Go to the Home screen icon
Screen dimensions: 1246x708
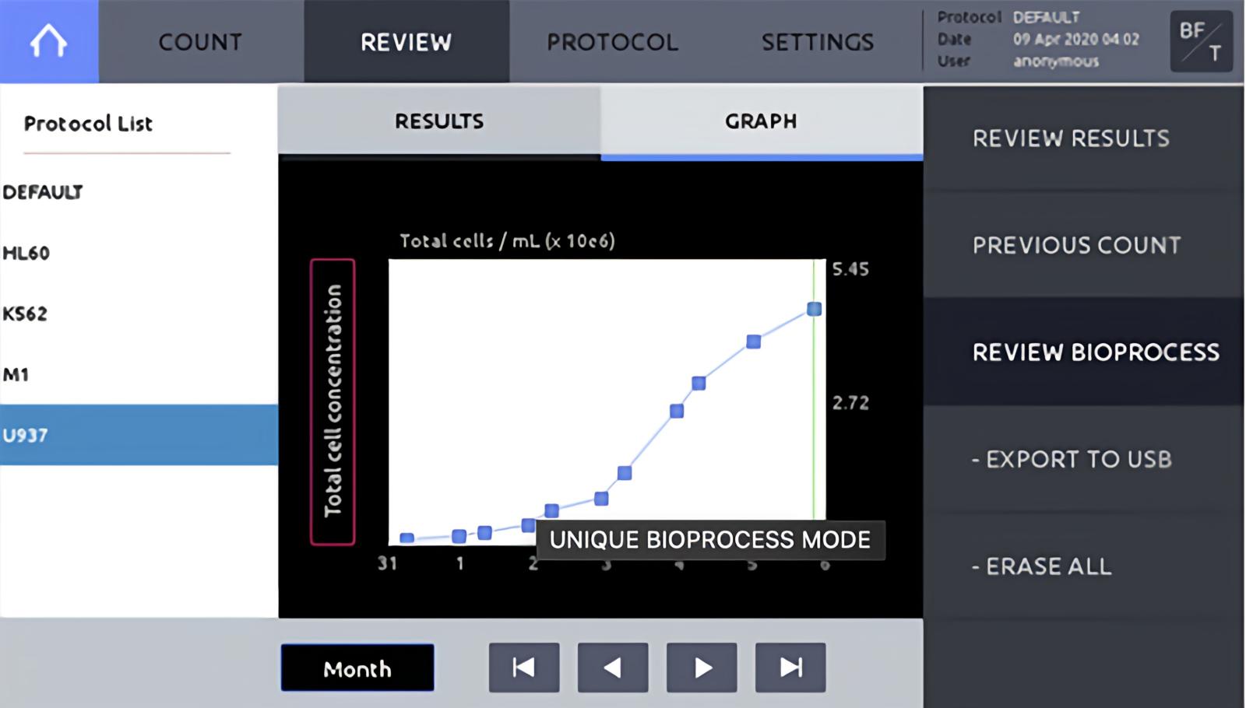[x=49, y=41]
